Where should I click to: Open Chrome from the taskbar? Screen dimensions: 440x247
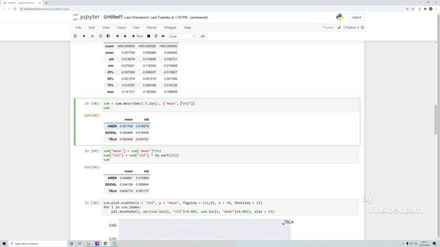106,244
